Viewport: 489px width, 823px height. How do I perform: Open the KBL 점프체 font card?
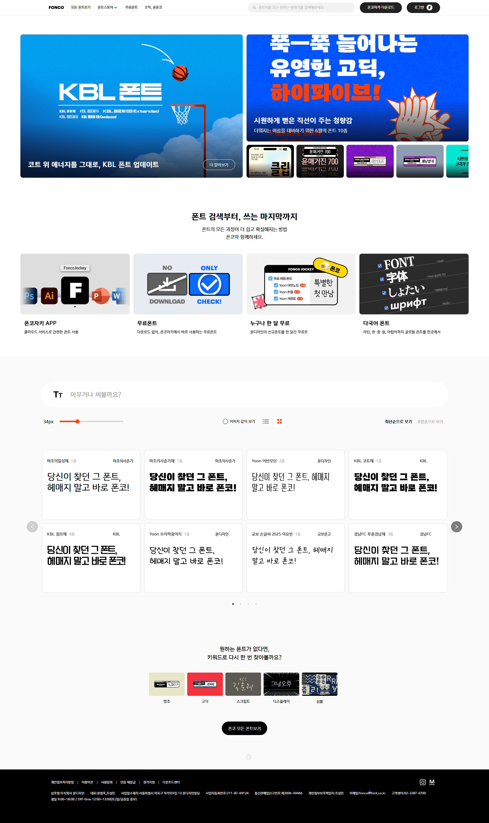pyautogui.click(x=91, y=558)
